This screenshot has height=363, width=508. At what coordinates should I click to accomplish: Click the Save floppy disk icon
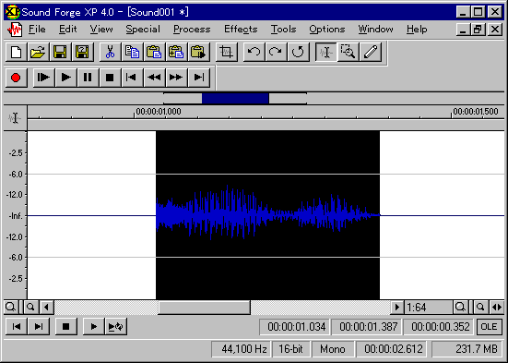(x=60, y=52)
